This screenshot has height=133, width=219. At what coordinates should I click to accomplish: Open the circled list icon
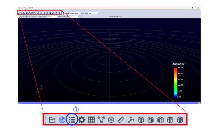(x=72, y=120)
